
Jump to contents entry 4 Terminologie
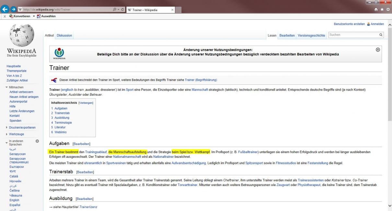pyautogui.click(x=62, y=123)
